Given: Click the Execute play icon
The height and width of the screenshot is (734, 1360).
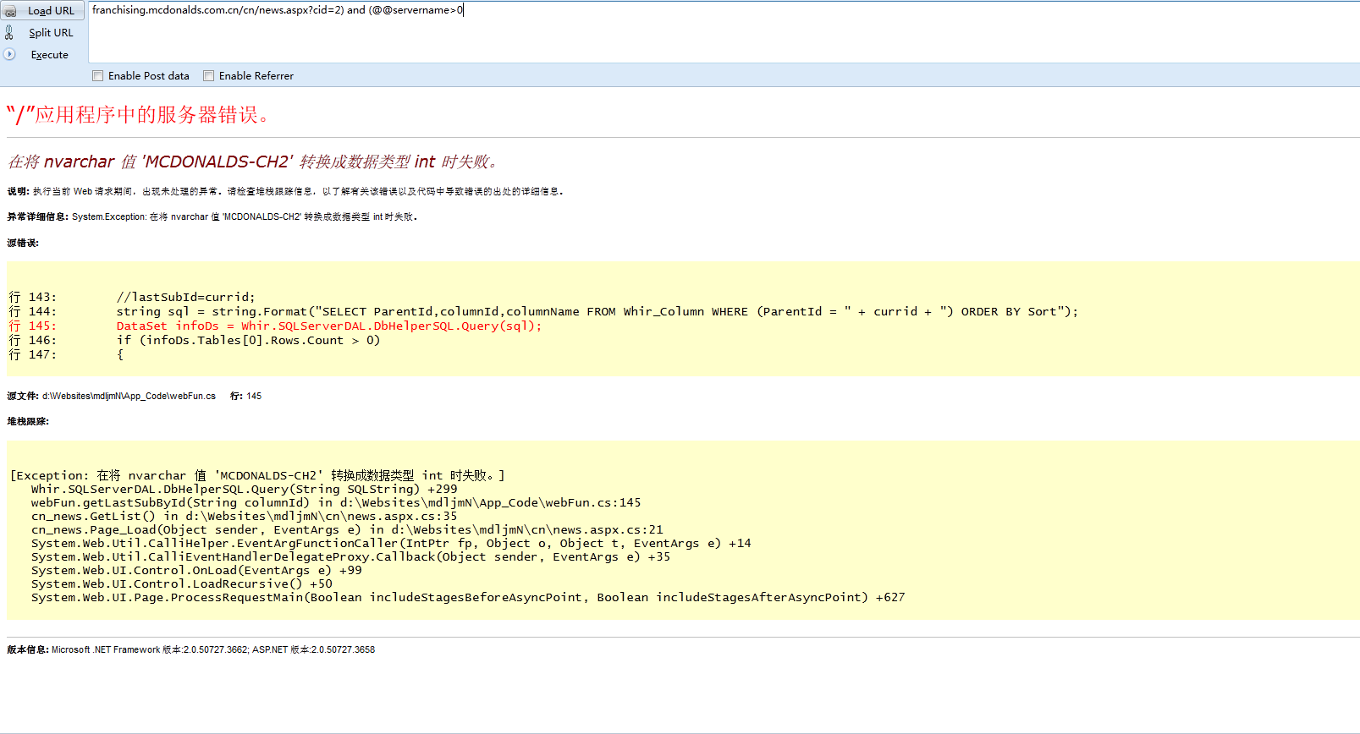Looking at the screenshot, I should tap(9, 54).
